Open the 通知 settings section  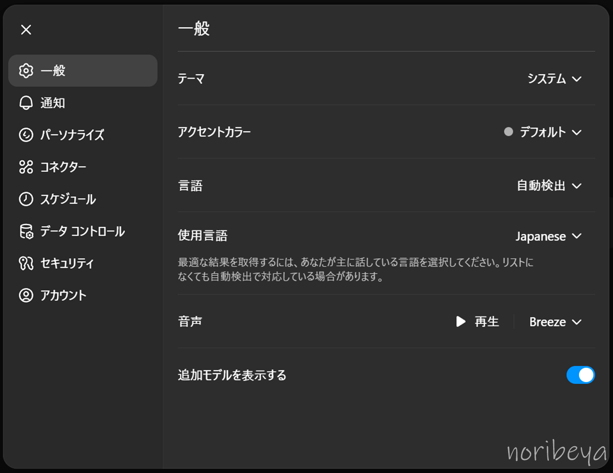point(83,103)
